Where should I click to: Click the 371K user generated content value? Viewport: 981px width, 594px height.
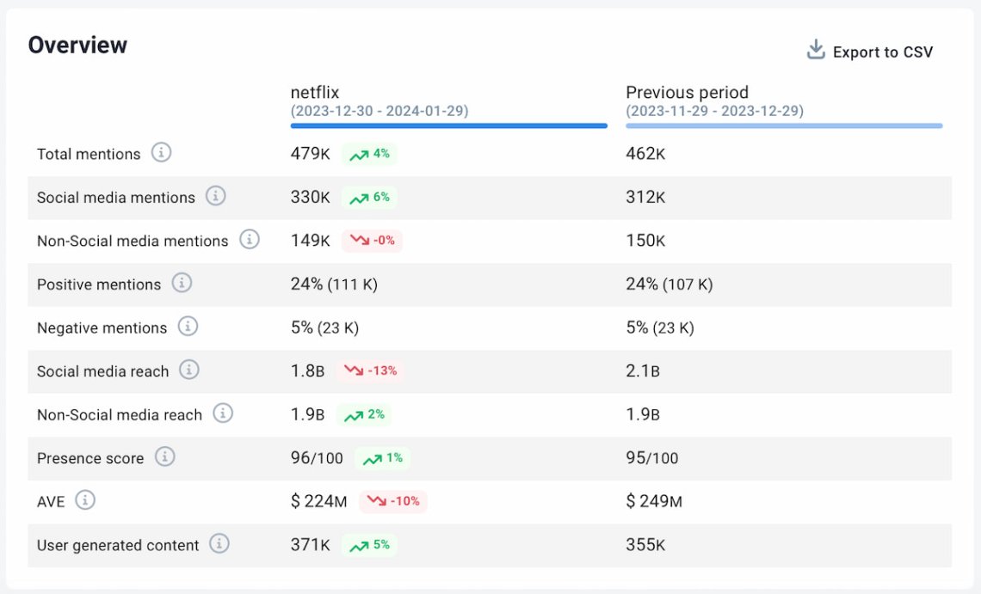coord(310,545)
